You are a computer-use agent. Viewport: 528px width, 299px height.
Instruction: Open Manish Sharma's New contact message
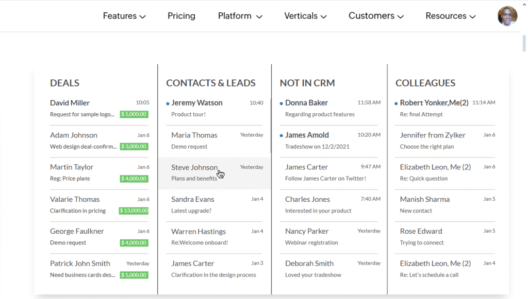point(445,205)
